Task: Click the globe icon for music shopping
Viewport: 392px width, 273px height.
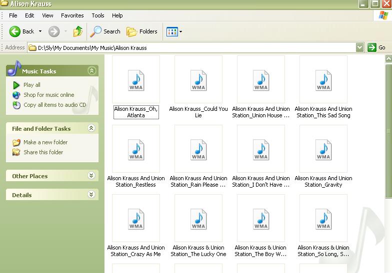Action: [x=16, y=95]
